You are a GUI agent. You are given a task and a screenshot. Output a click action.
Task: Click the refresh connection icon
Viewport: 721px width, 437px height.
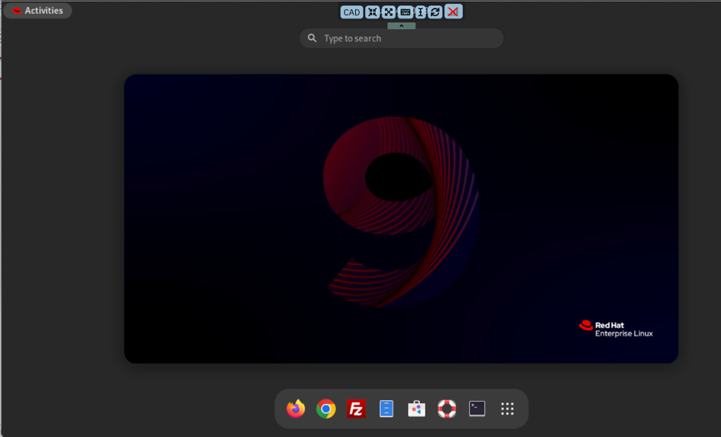coord(435,12)
